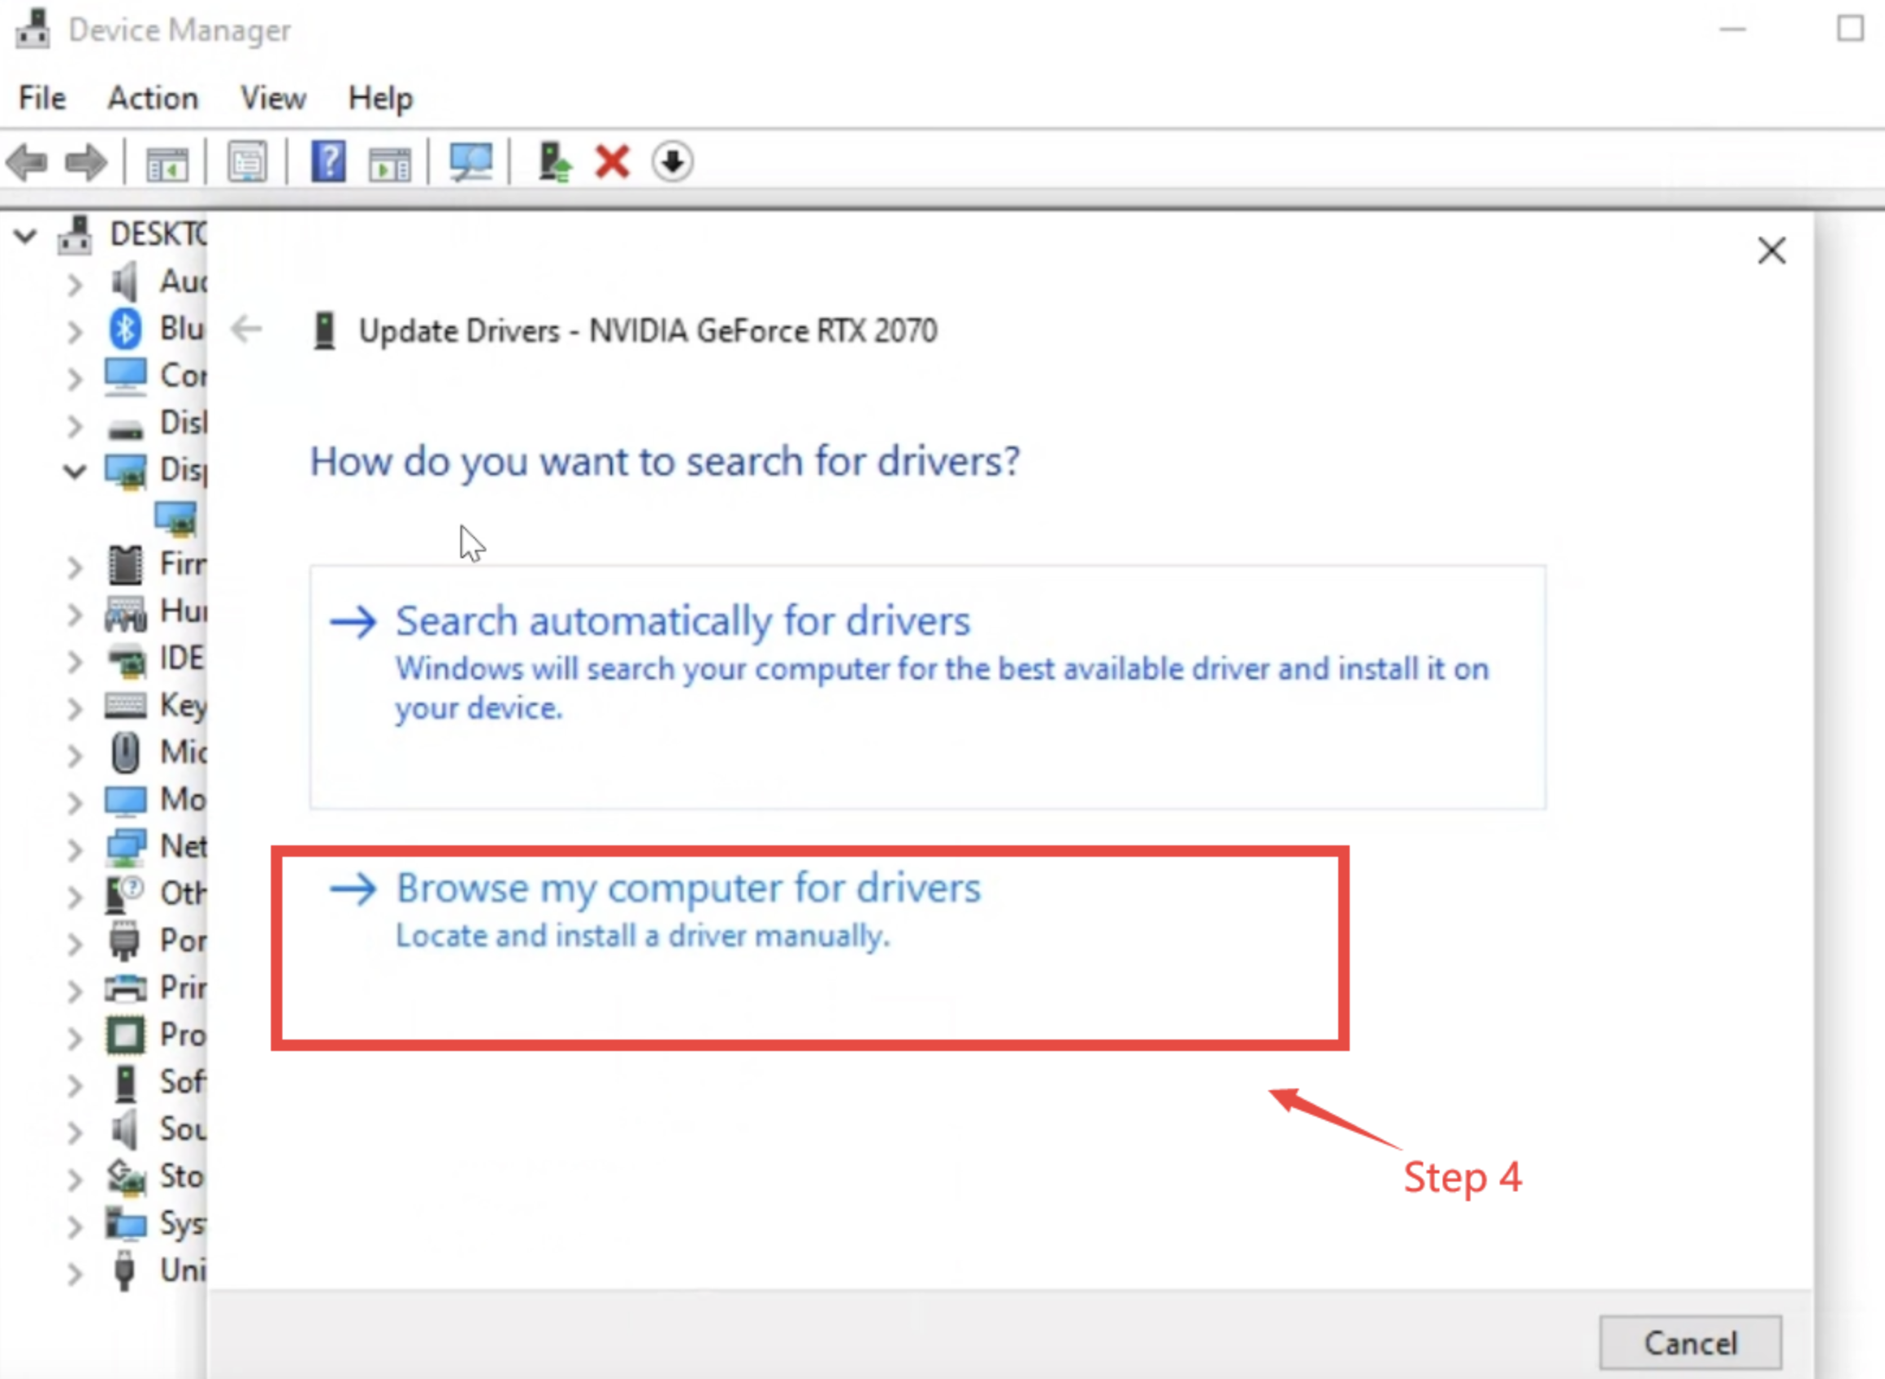Expand the Firmware node chevron
Image resolution: width=1885 pixels, height=1379 pixels.
(x=75, y=568)
